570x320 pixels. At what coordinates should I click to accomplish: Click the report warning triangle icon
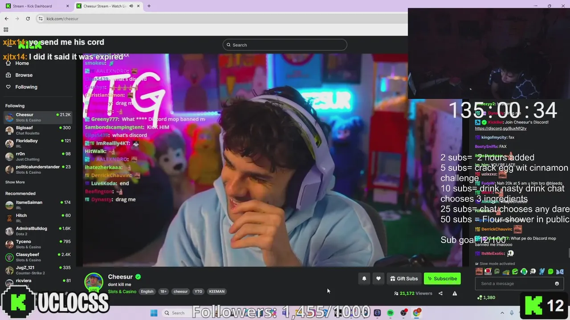coord(455,293)
